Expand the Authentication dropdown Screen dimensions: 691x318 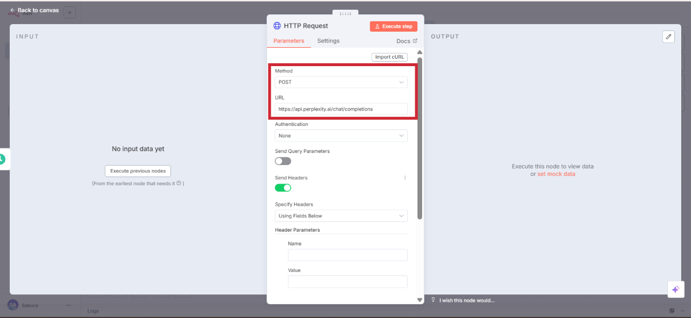click(341, 136)
